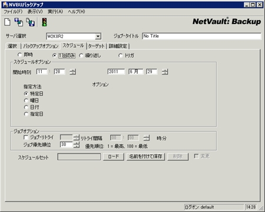265x212 pixels.
Task: Click the month field 6月
Action: pos(136,72)
